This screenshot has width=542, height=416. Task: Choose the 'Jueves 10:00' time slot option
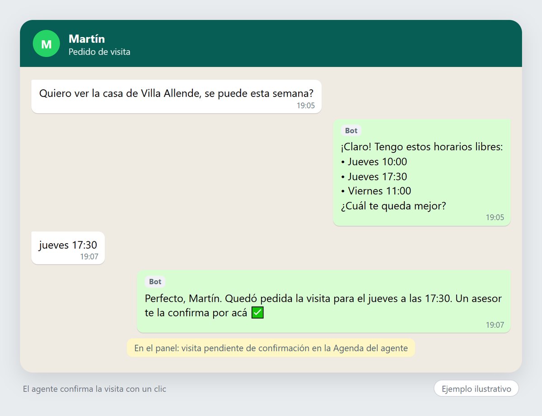tap(374, 162)
